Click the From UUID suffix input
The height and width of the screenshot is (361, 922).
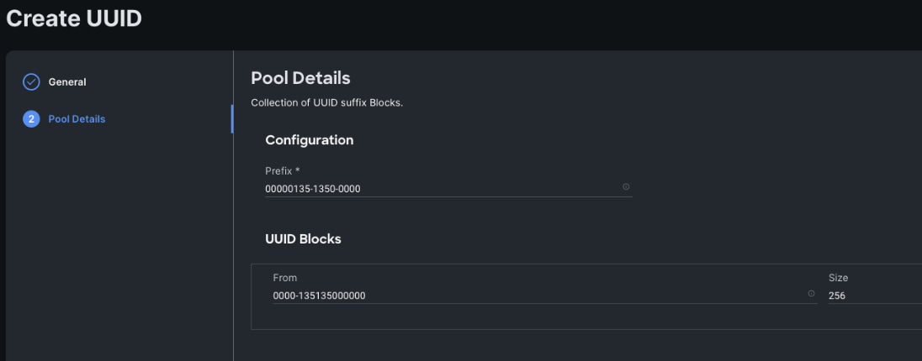pos(530,296)
